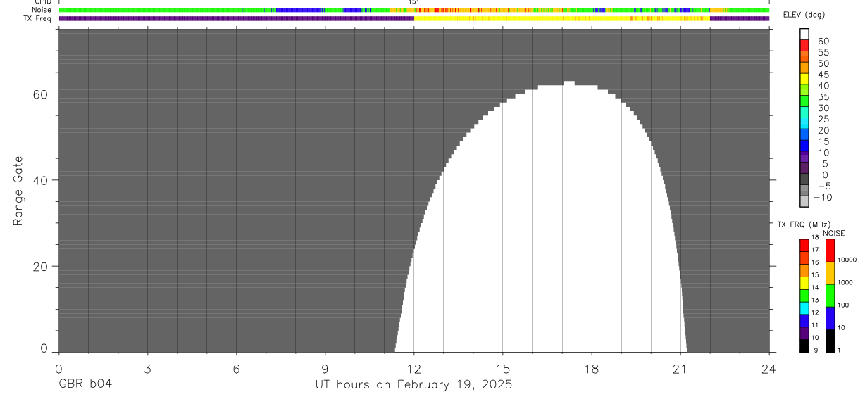The image size is (865, 399).
Task: Click the x-axis tick label 3
Action: point(147,369)
